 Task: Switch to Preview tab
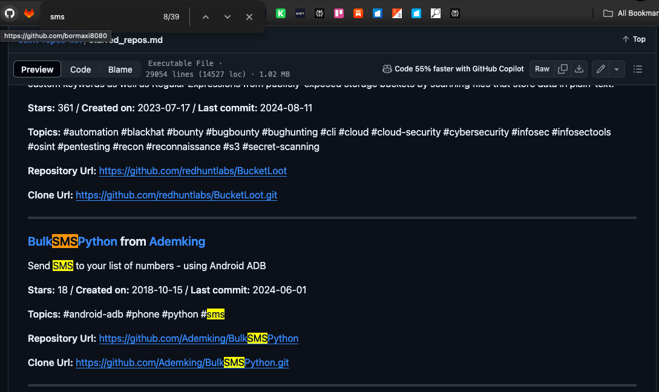(x=38, y=70)
